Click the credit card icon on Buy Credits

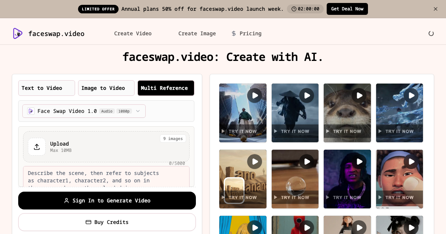coord(88,222)
